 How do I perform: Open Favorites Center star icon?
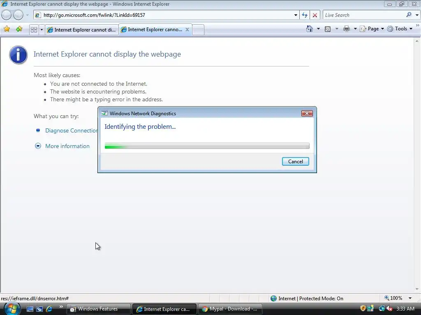(7, 29)
